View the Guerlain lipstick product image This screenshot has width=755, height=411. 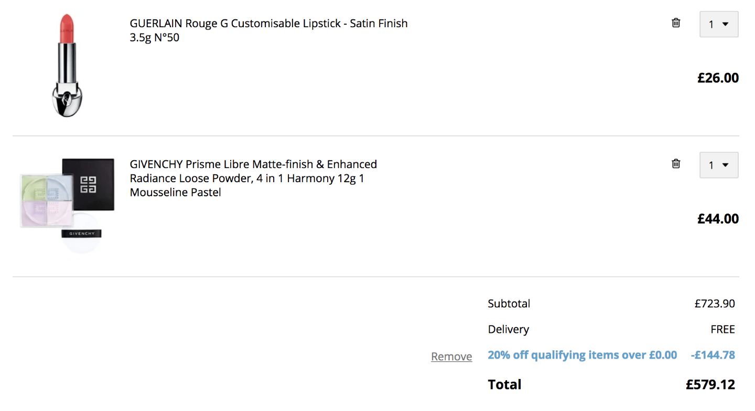(x=68, y=65)
